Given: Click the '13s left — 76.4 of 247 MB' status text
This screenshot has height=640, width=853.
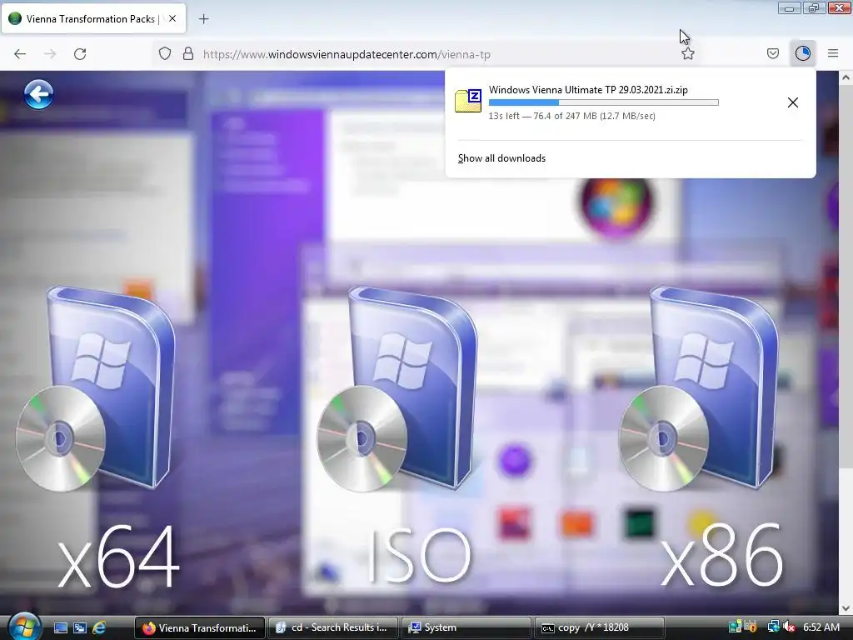Looking at the screenshot, I should point(571,116).
